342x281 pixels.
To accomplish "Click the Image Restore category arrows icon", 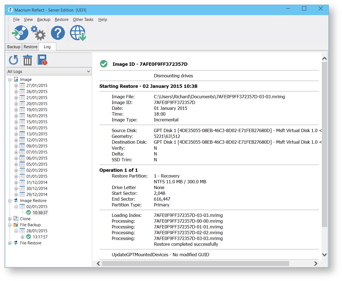I will click(x=16, y=200).
